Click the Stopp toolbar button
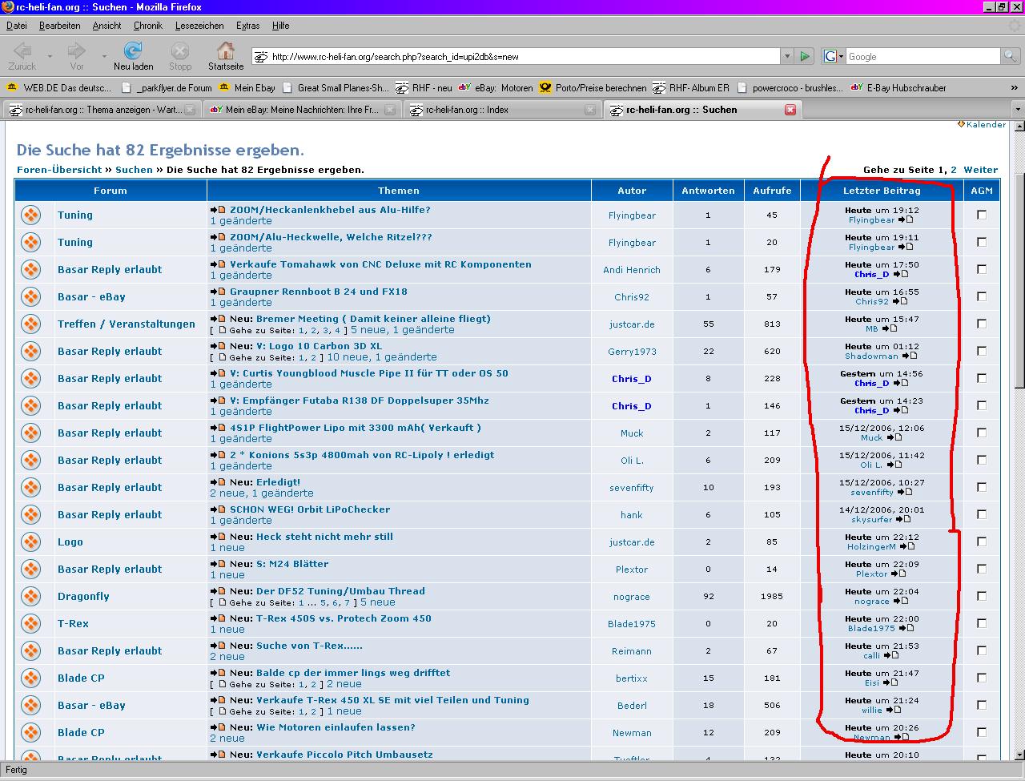 click(180, 55)
